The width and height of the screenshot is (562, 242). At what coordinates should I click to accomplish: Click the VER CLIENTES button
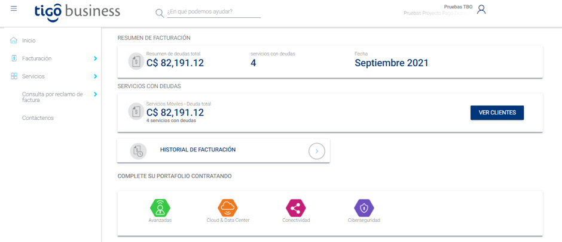[497, 113]
